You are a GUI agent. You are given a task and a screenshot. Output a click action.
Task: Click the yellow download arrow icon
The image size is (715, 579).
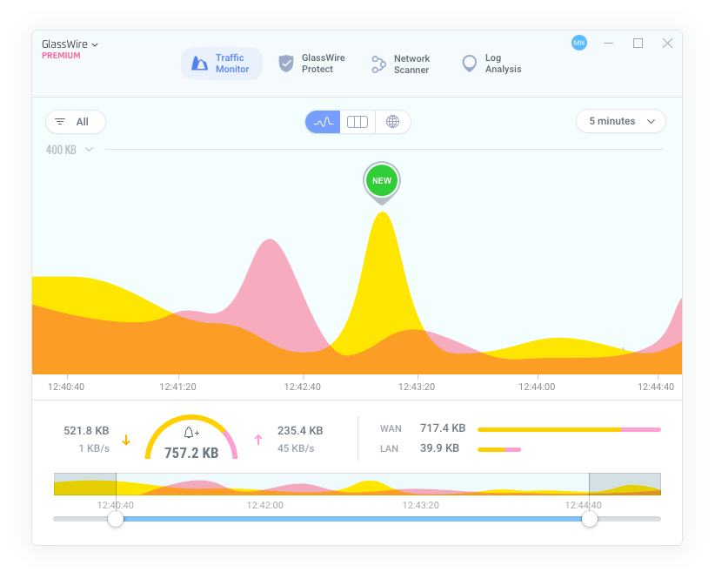pos(126,441)
